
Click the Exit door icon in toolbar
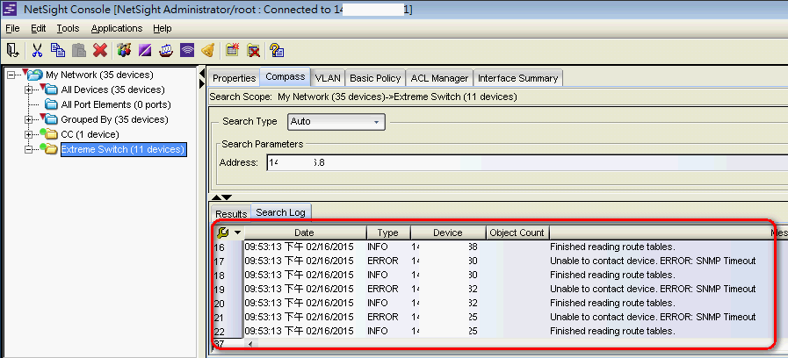tap(12, 50)
